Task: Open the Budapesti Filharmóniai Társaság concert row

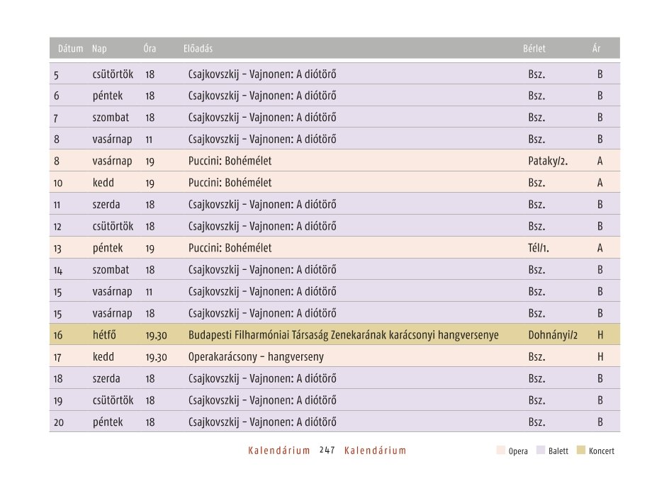Action: (x=335, y=335)
